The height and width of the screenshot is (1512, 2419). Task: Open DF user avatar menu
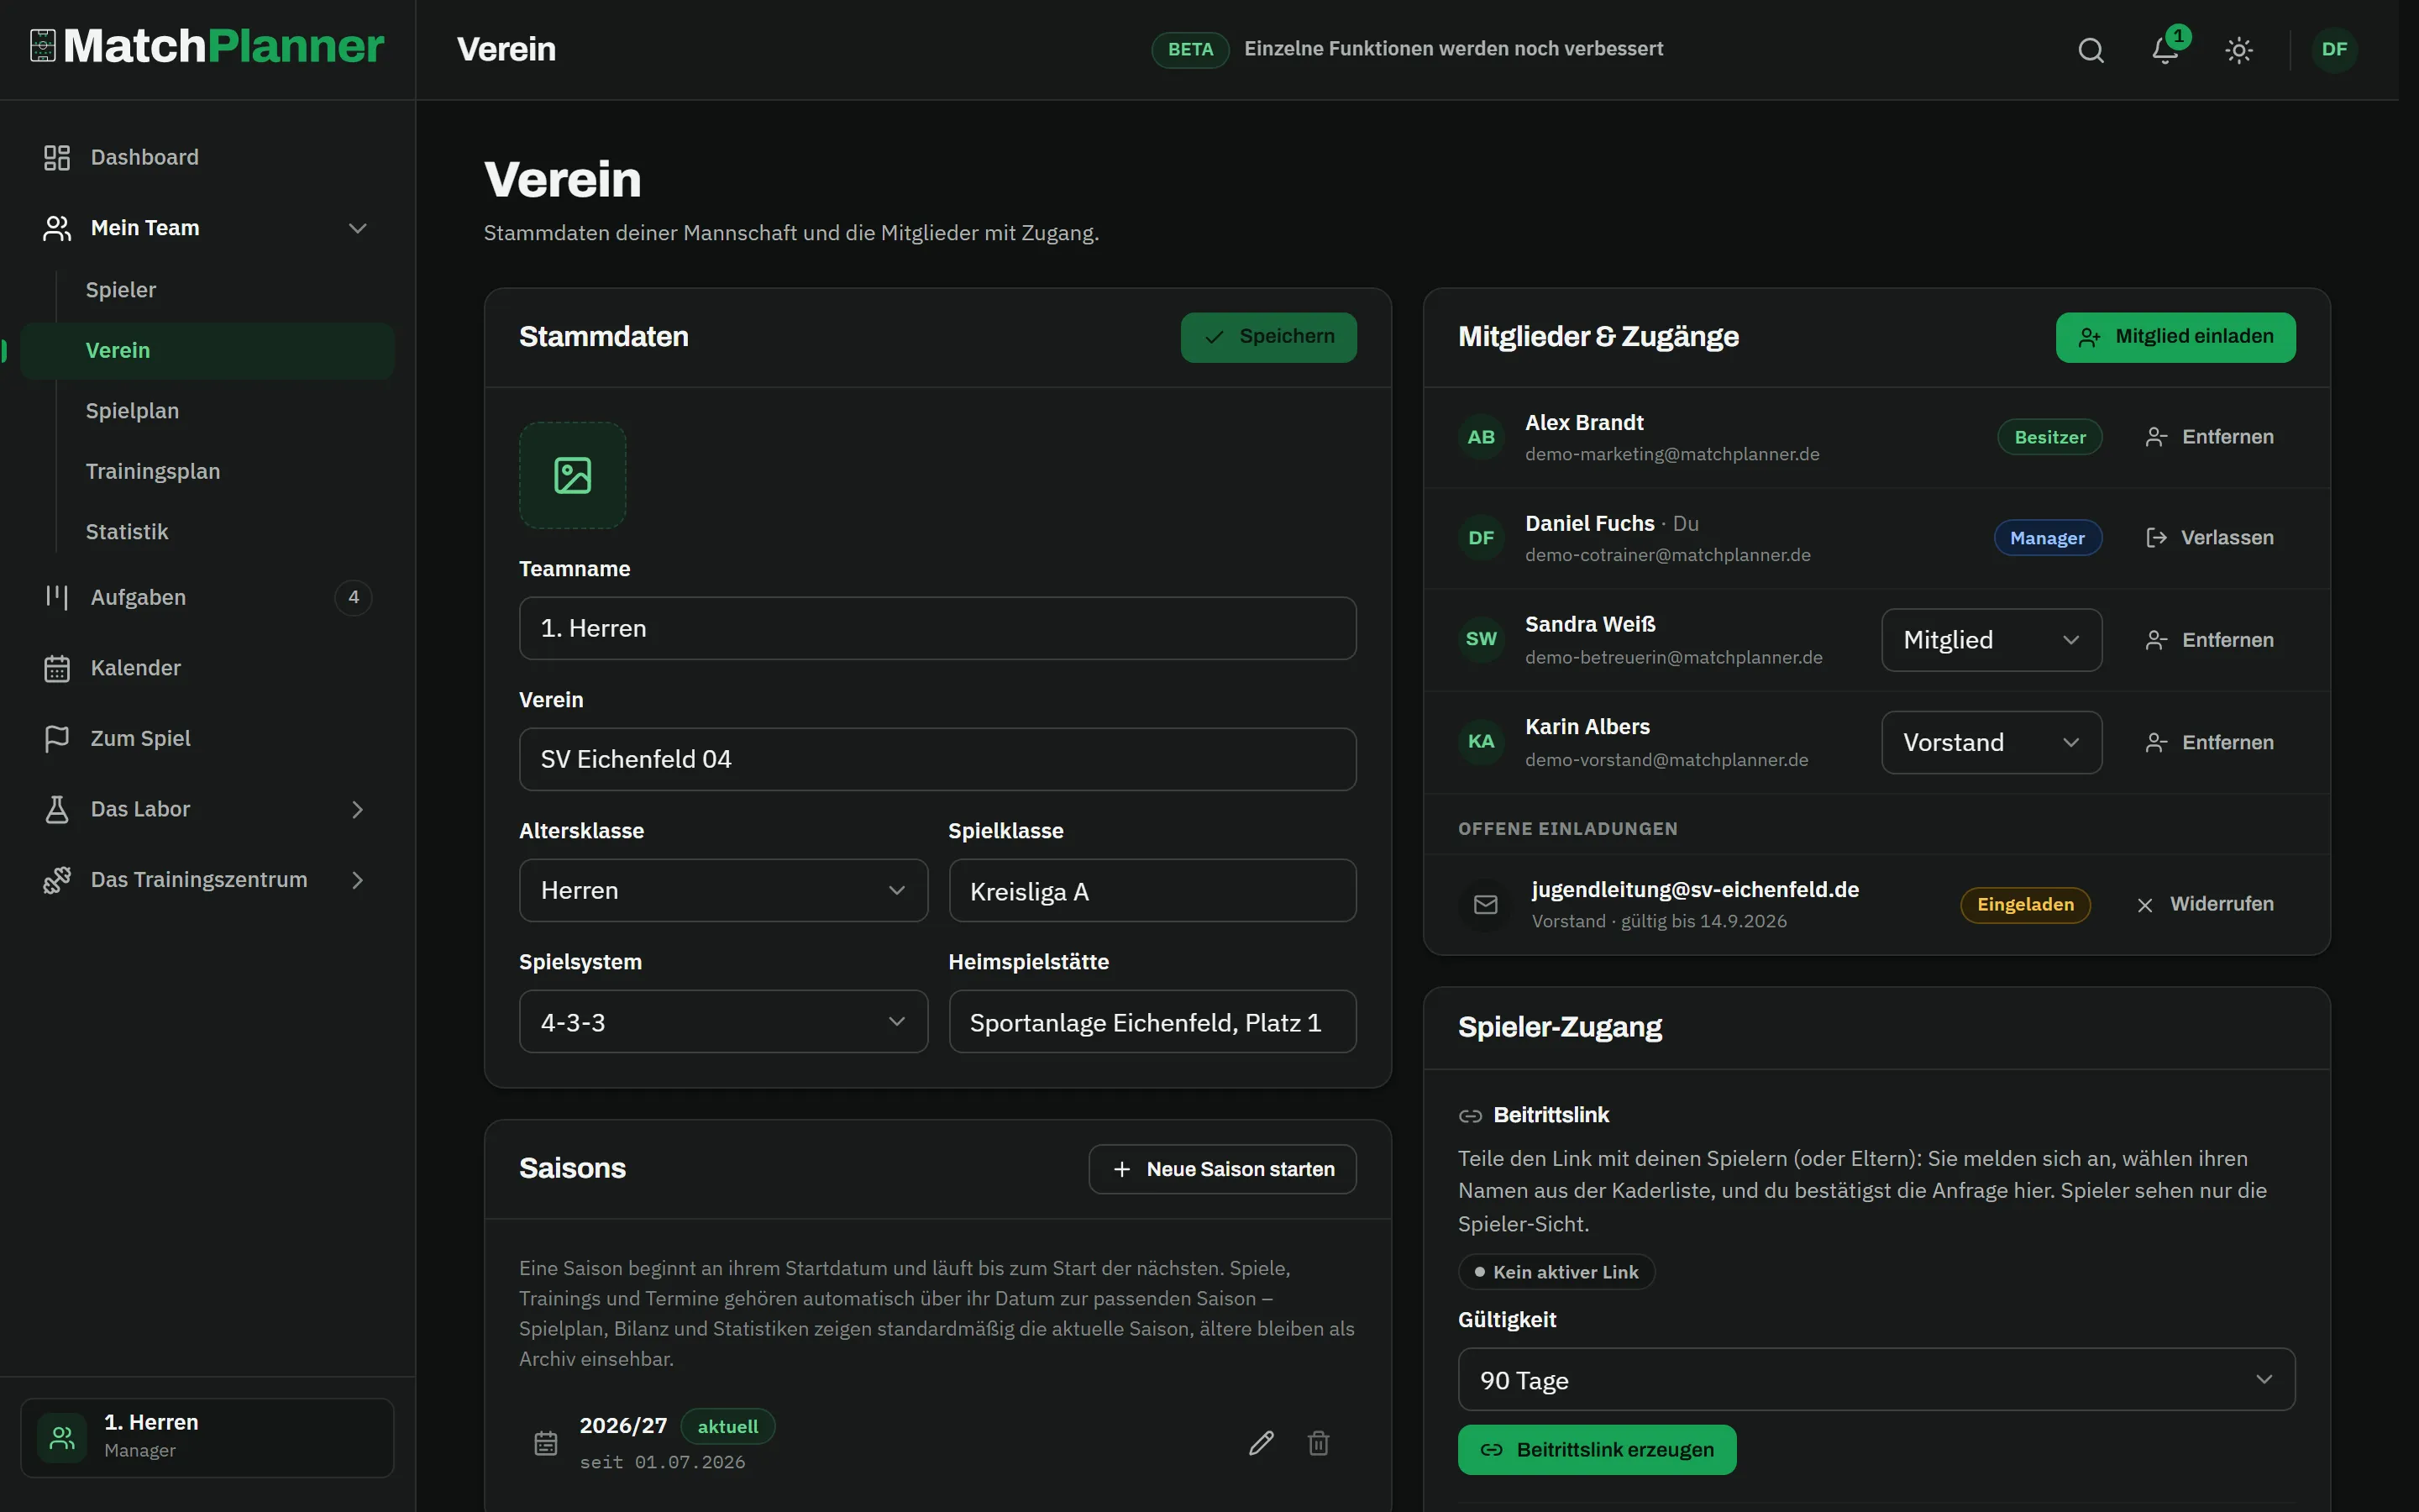[x=2334, y=50]
